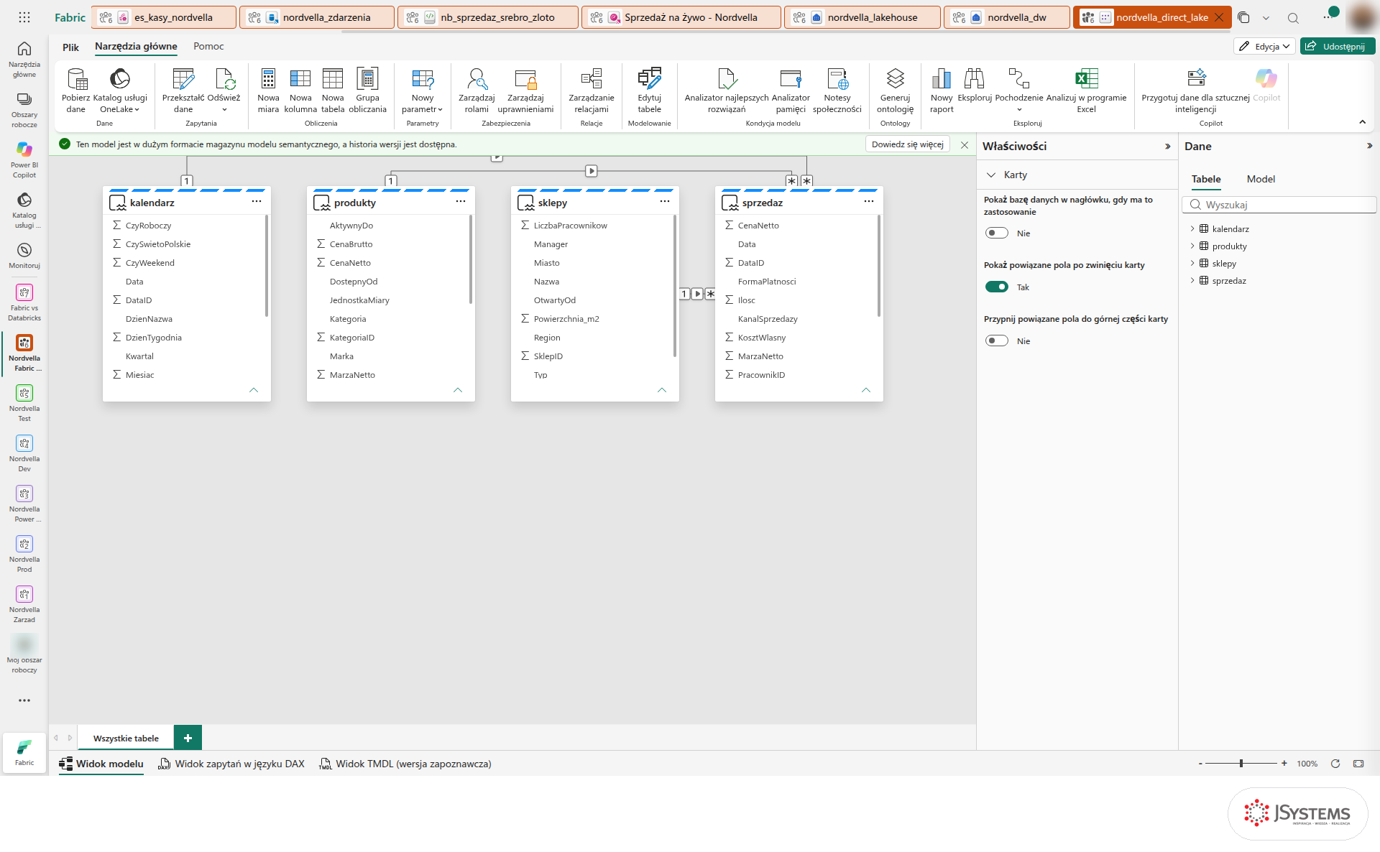Collapse the kalendarz table card
The height and width of the screenshot is (852, 1380).
click(x=254, y=390)
